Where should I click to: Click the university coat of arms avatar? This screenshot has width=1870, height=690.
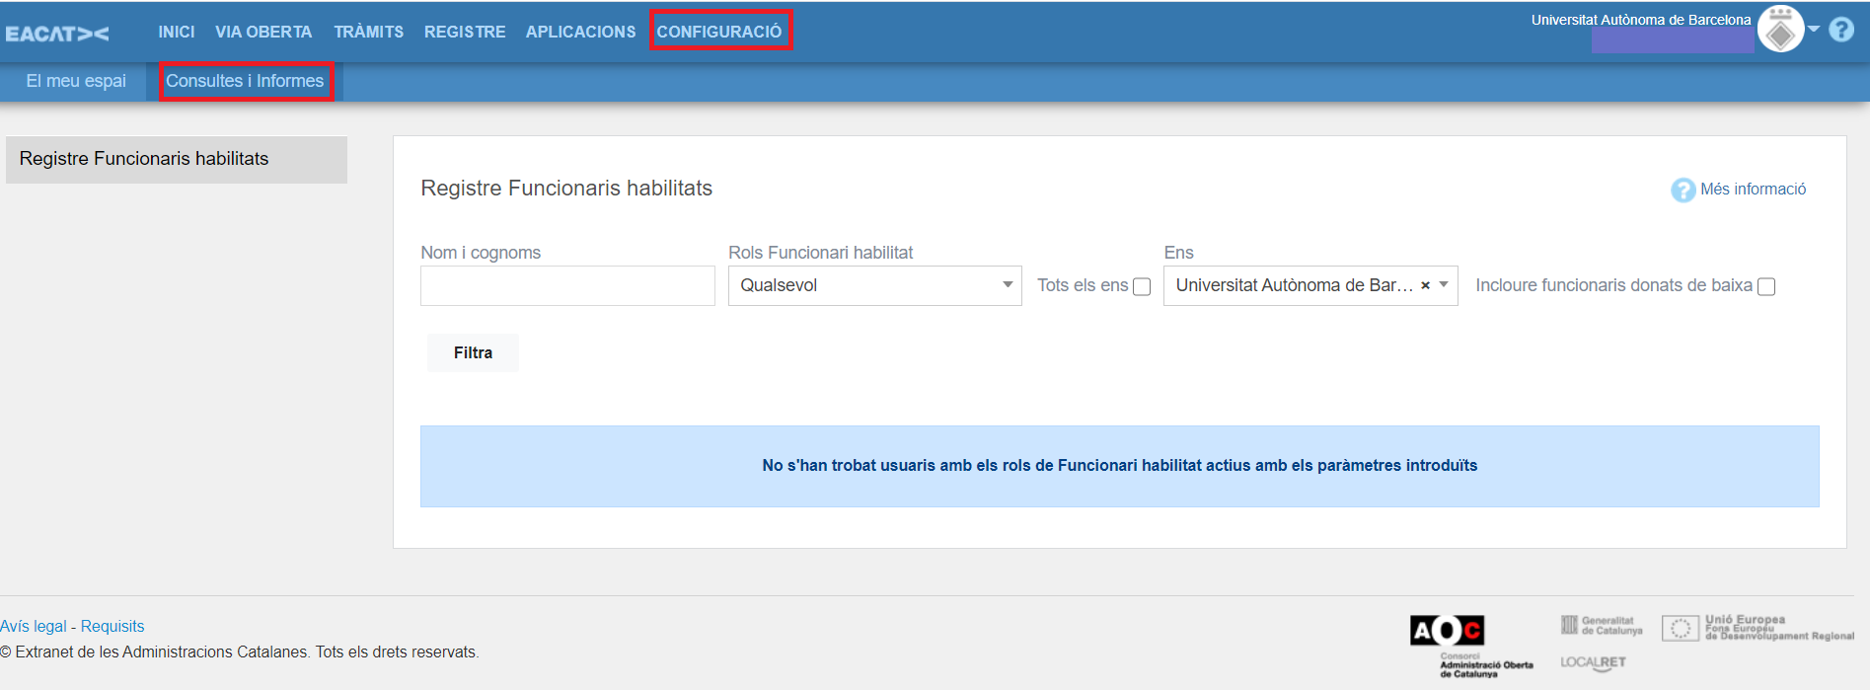coord(1780,31)
